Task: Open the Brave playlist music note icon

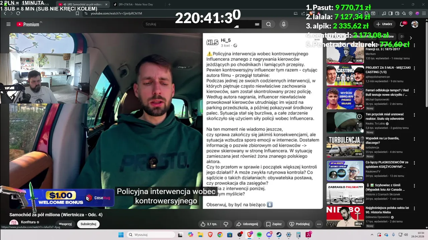Action: (x=384, y=13)
